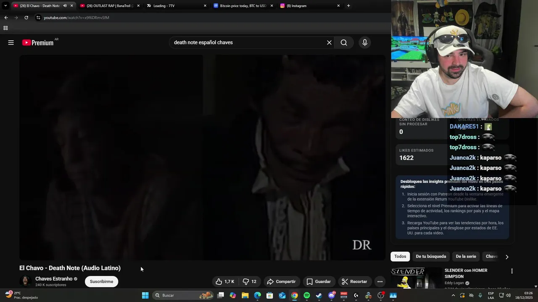This screenshot has height=302, width=538.
Task: Open SLENDER con HOMER SIMPSON video title
Action: pyautogui.click(x=466, y=273)
